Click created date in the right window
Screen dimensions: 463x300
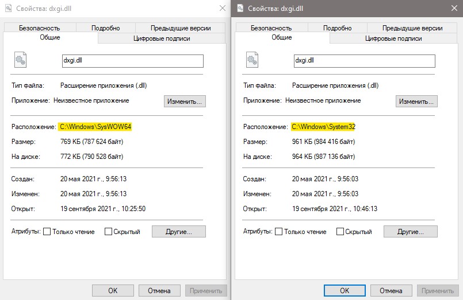point(325,179)
